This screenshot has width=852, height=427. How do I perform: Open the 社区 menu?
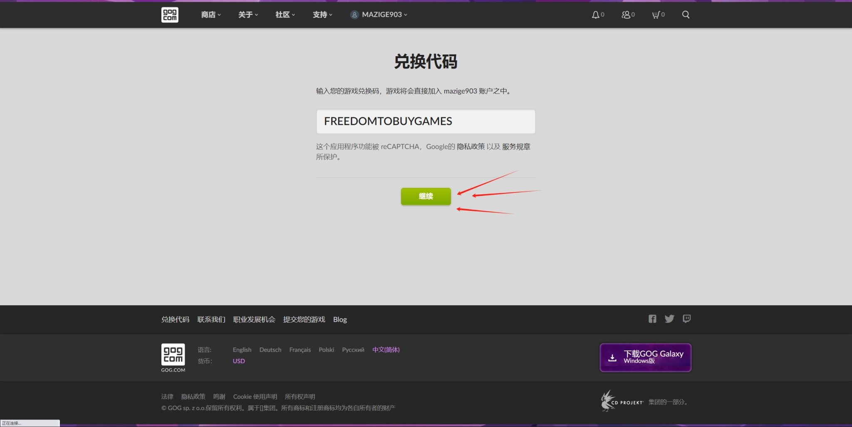pyautogui.click(x=284, y=15)
